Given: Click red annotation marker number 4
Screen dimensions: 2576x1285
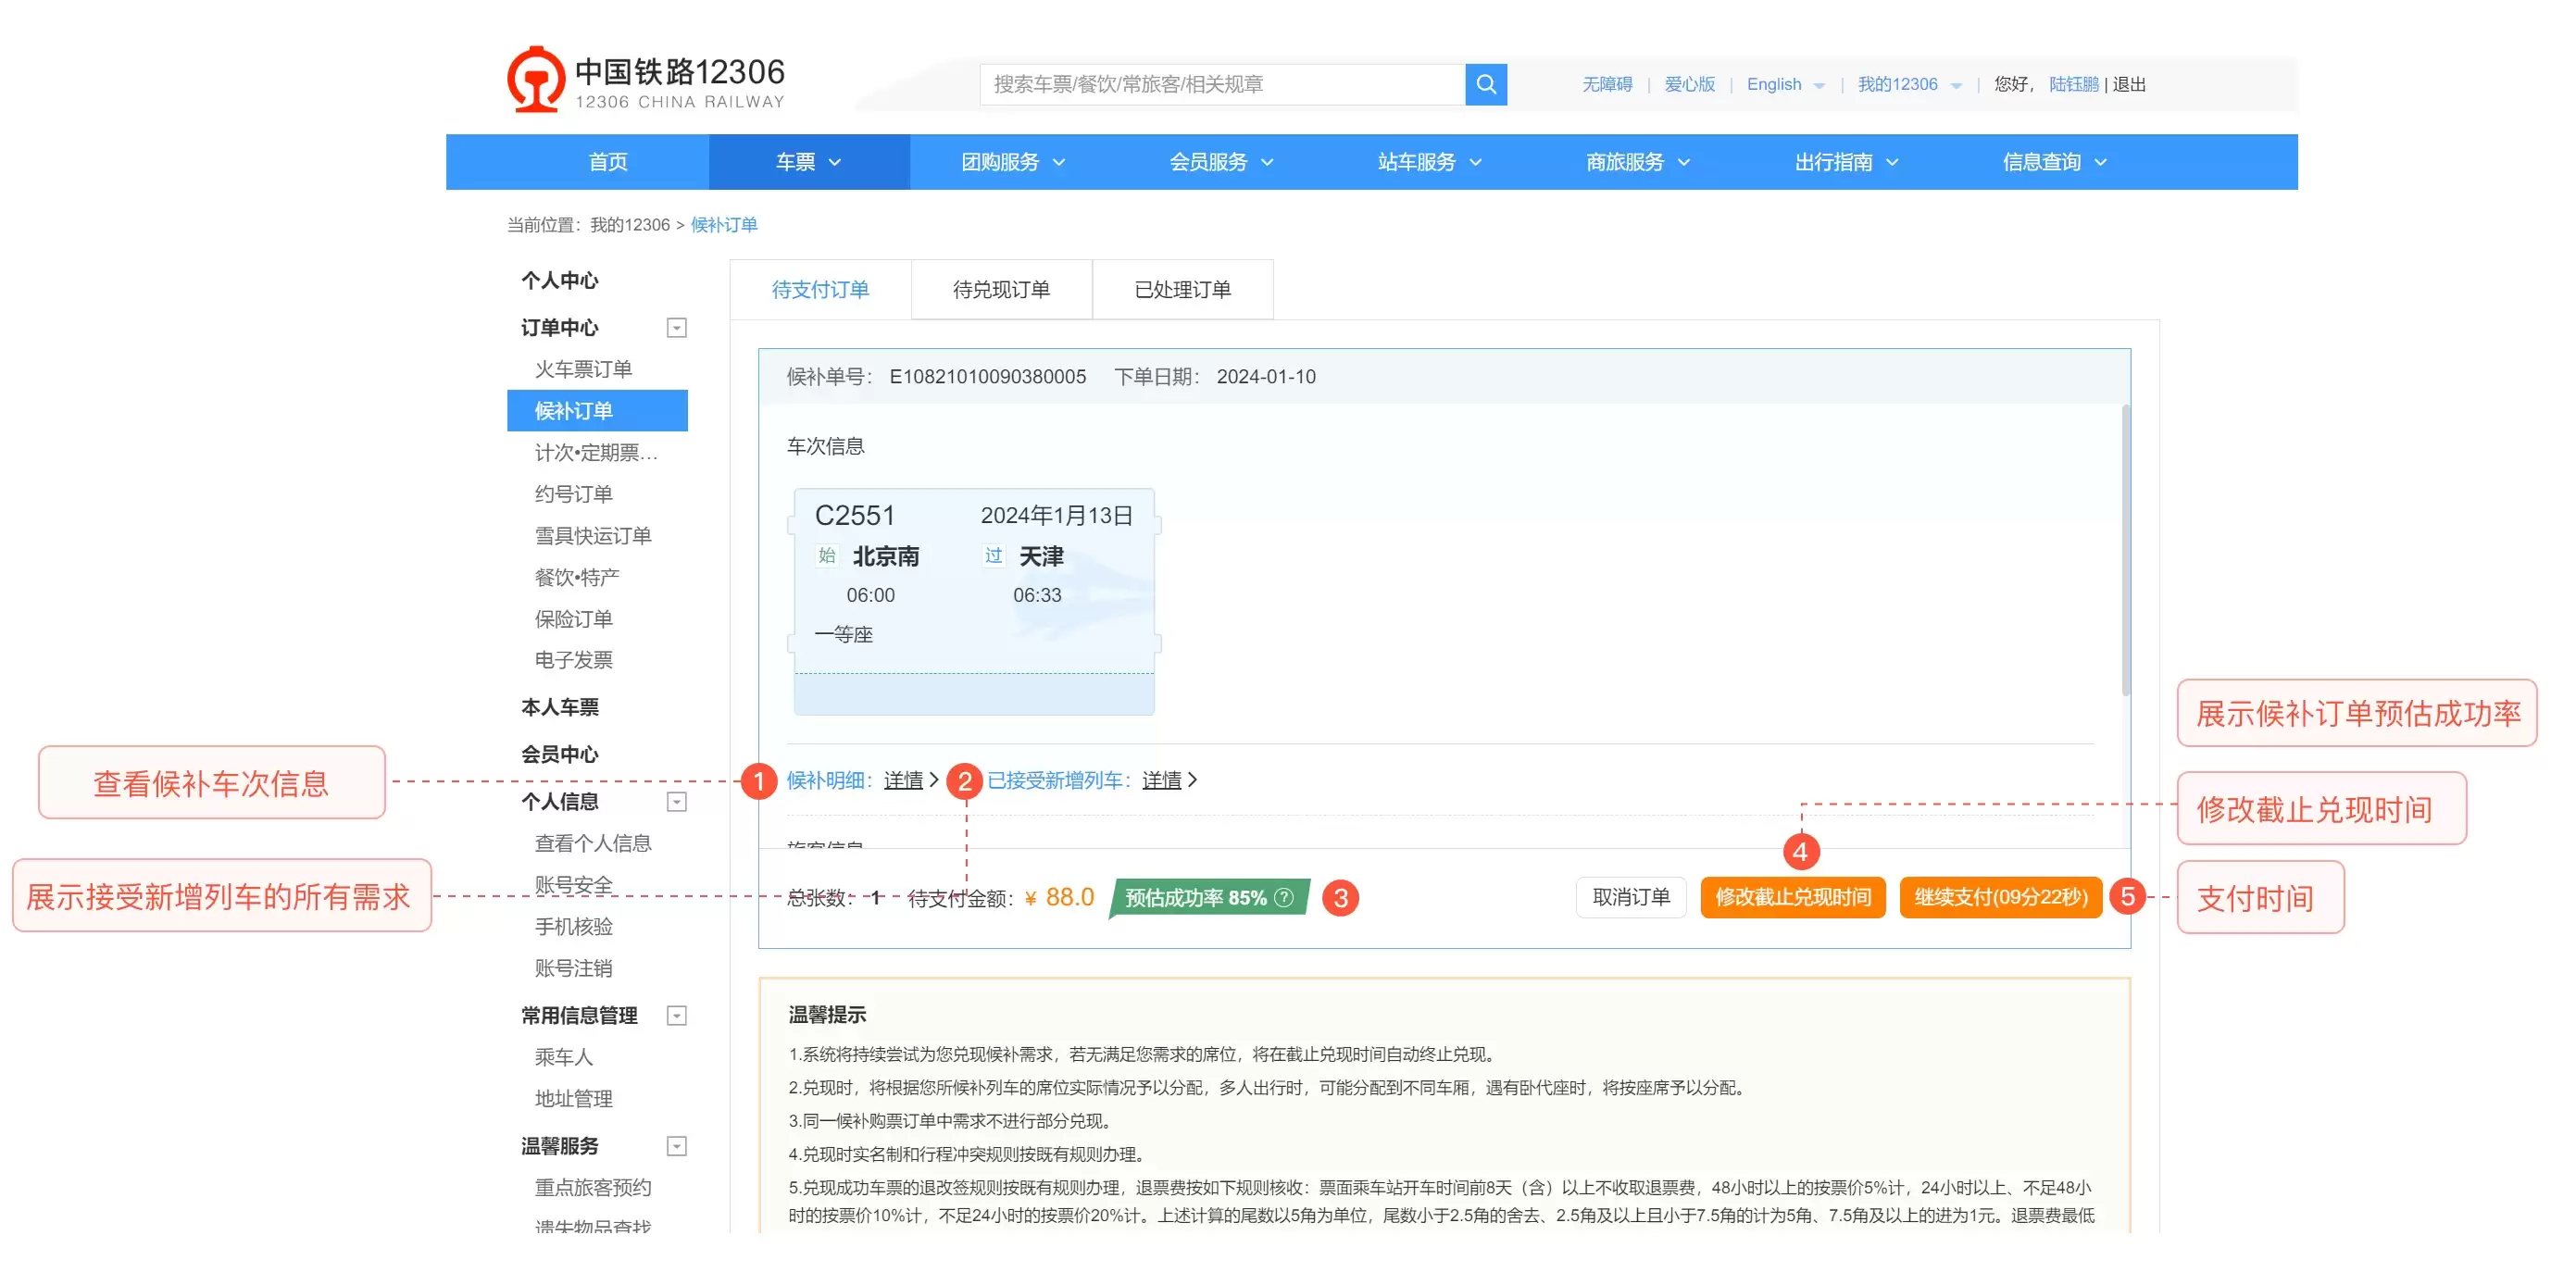Looking at the screenshot, I should click(x=1800, y=852).
